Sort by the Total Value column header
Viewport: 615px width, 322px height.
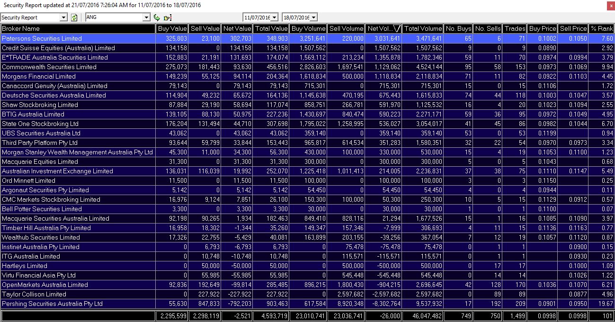point(271,29)
